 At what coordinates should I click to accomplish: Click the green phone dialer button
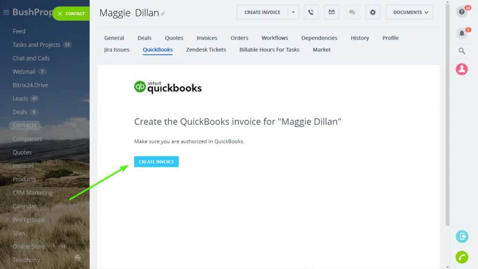coord(462,257)
